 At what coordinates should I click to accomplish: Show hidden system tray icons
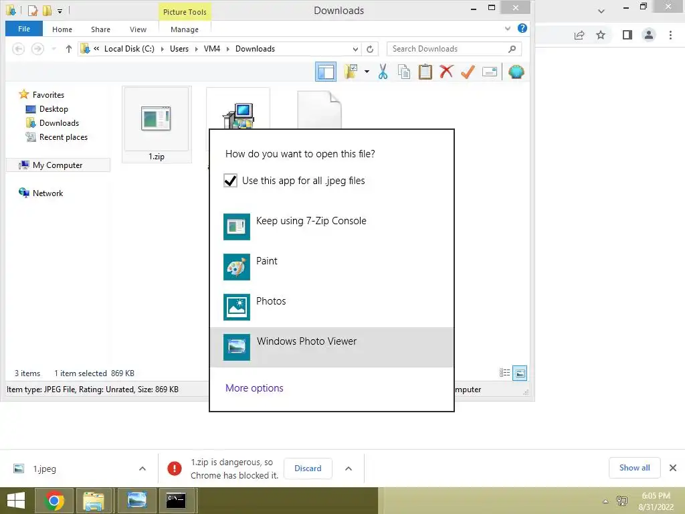tap(605, 501)
